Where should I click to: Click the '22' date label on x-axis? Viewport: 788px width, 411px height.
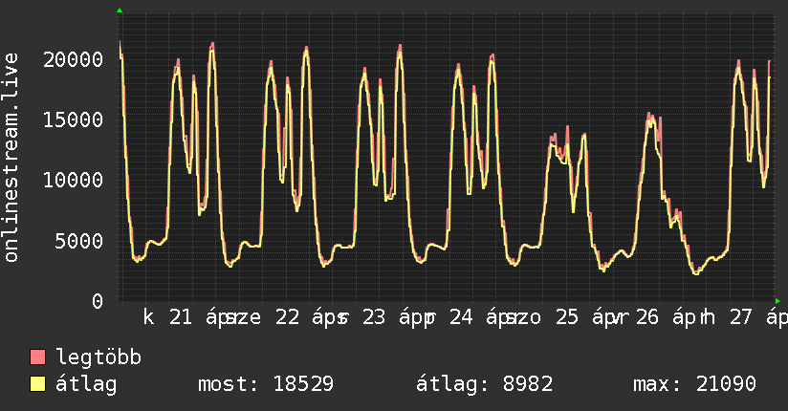tap(287, 317)
